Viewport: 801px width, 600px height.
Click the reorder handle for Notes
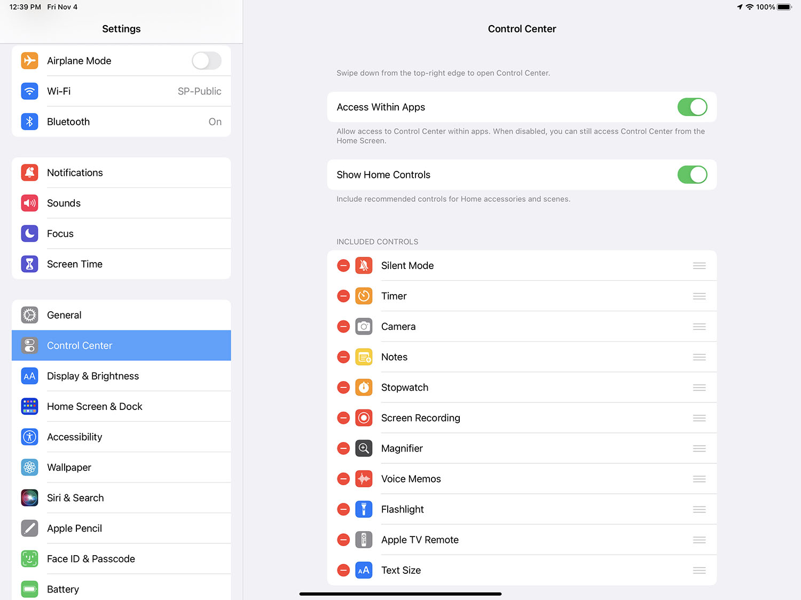(x=699, y=357)
